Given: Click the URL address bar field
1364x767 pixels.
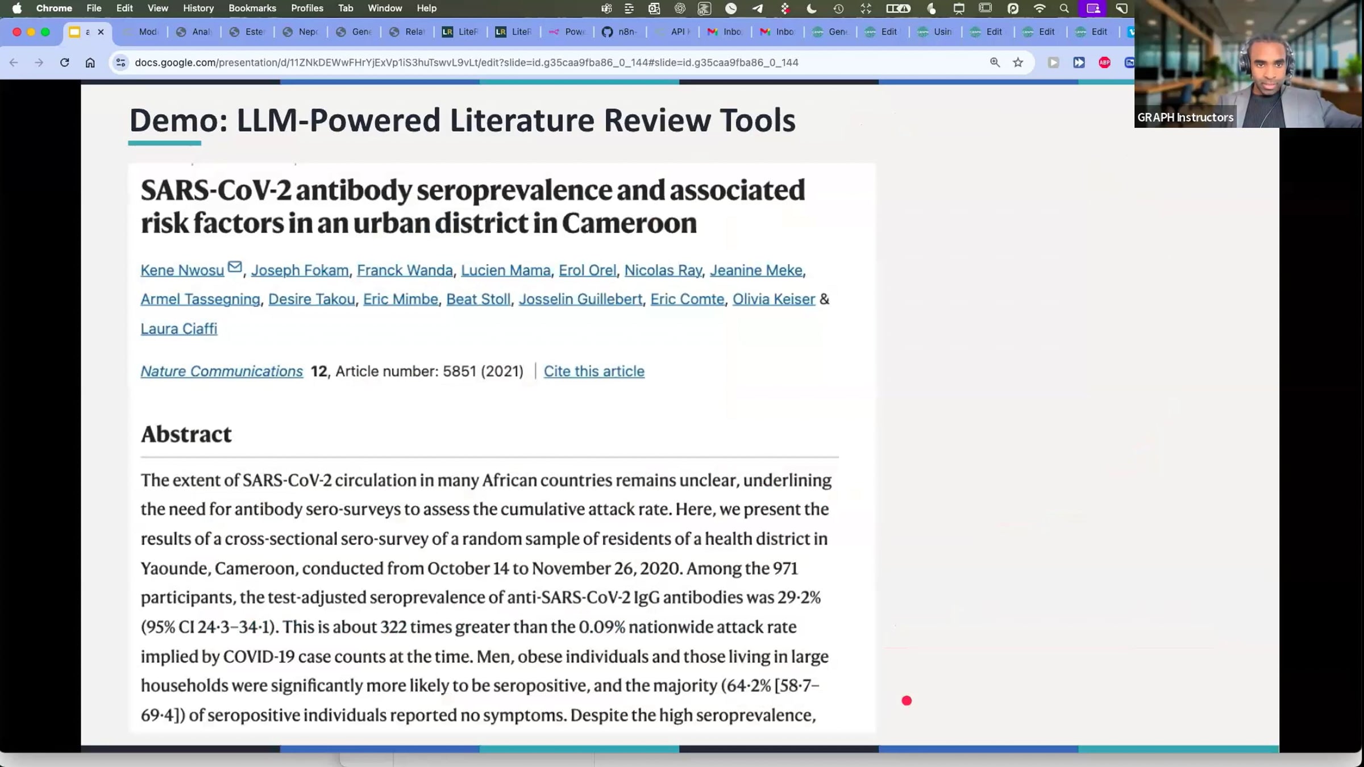Looking at the screenshot, I should point(466,62).
